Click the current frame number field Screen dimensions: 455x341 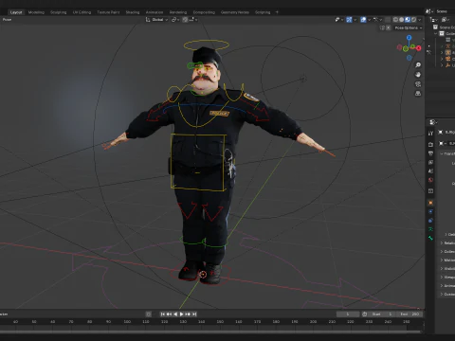pos(348,314)
